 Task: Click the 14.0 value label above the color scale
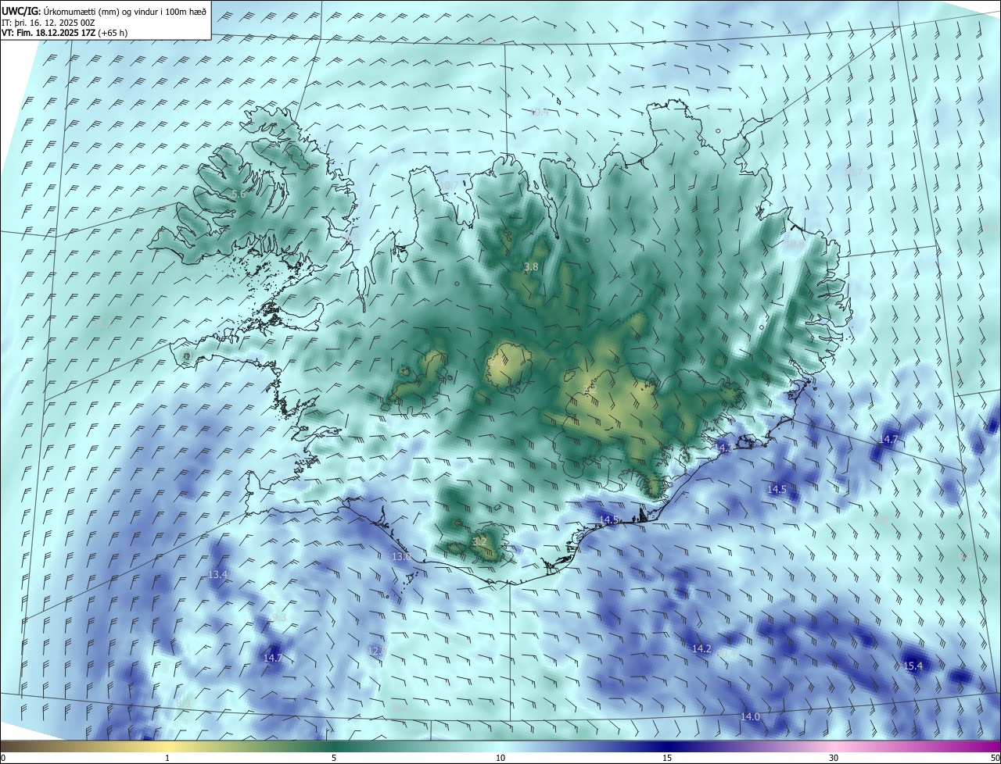(750, 717)
